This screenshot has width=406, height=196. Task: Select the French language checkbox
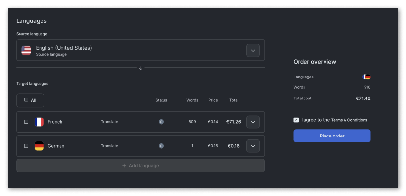pos(26,122)
